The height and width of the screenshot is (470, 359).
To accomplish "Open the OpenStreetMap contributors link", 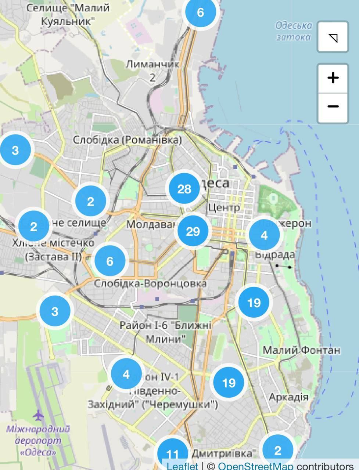I will coord(255,466).
